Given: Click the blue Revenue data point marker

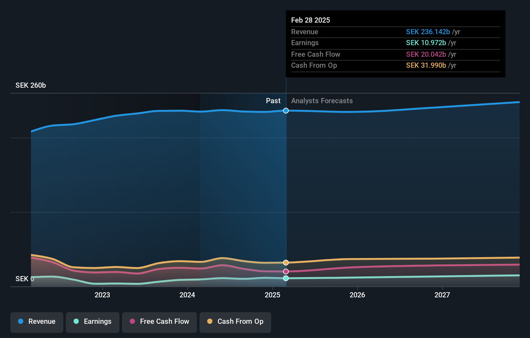Looking at the screenshot, I should [x=286, y=111].
